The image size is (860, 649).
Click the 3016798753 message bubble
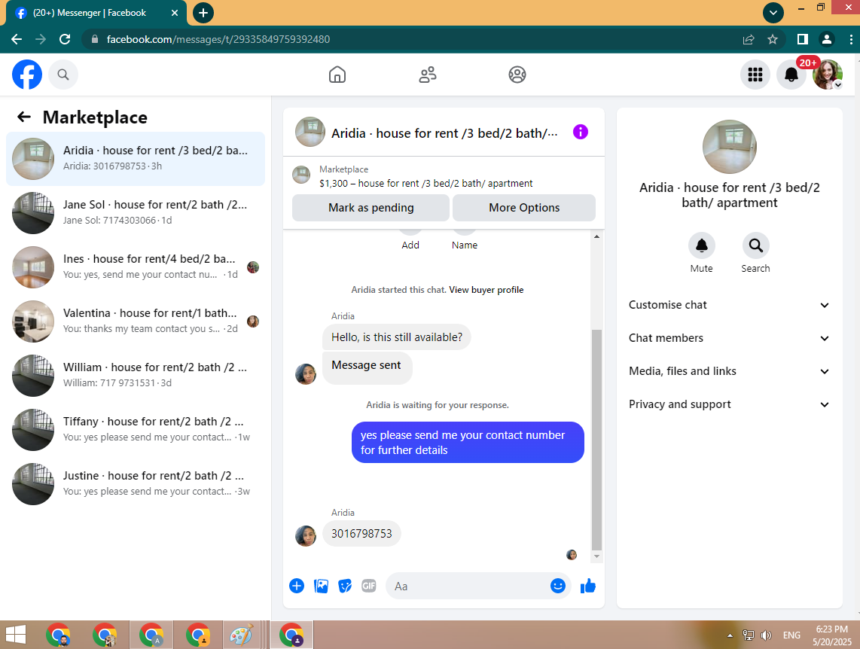[361, 533]
